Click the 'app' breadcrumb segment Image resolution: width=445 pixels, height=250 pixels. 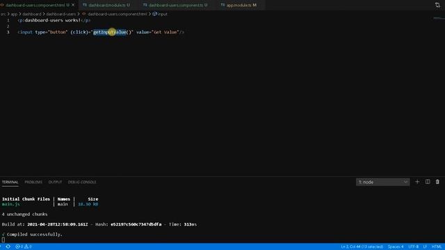14,14
